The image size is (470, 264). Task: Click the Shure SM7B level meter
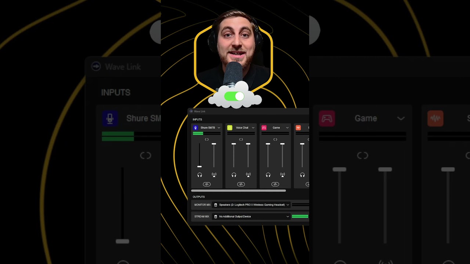point(207,133)
